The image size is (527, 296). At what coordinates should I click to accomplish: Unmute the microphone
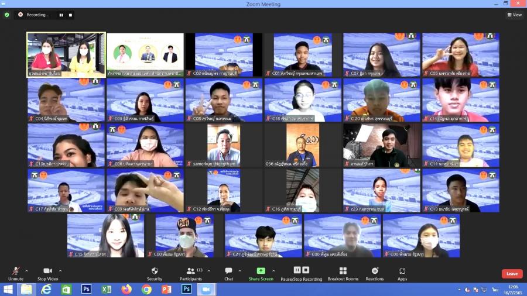(x=15, y=273)
